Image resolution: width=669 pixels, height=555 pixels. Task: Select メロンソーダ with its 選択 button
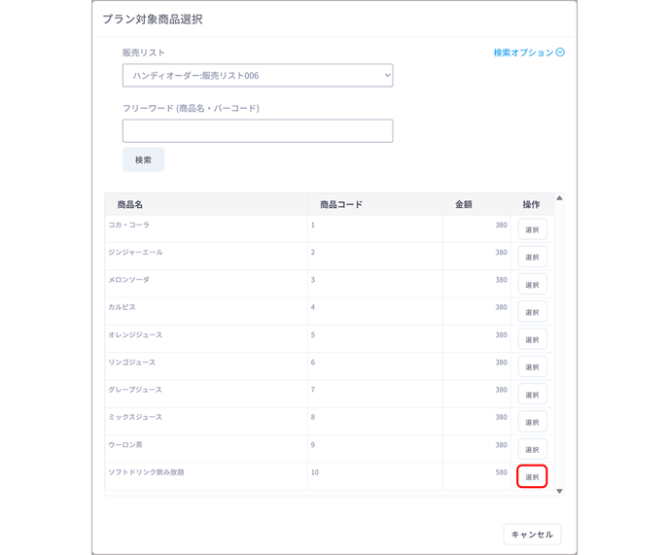tap(532, 285)
